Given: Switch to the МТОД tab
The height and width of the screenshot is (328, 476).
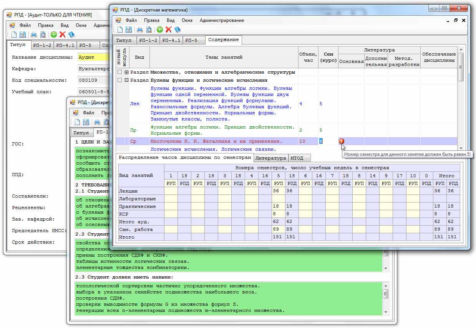Looking at the screenshot, I should pyautogui.click(x=297, y=158).
